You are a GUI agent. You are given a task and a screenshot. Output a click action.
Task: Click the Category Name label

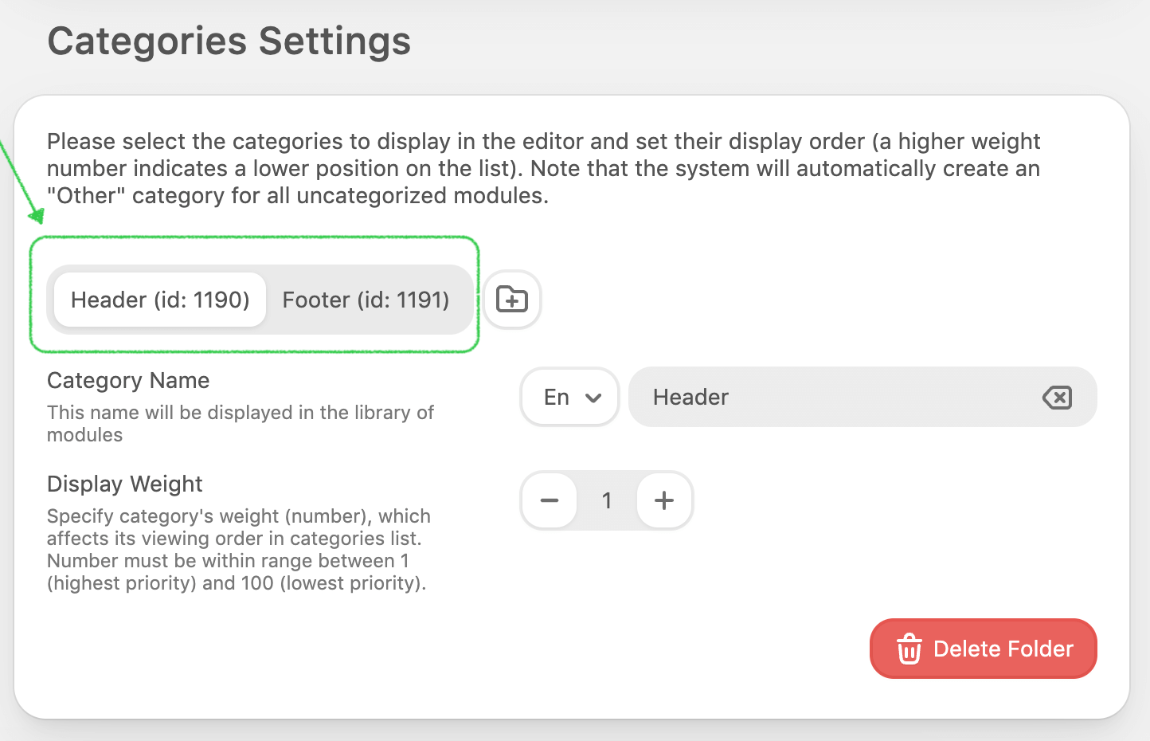point(128,380)
